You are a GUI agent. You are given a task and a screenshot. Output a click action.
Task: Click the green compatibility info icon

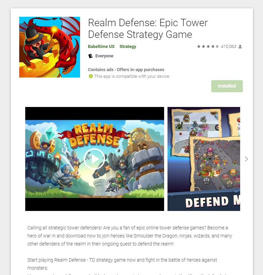[x=90, y=76]
